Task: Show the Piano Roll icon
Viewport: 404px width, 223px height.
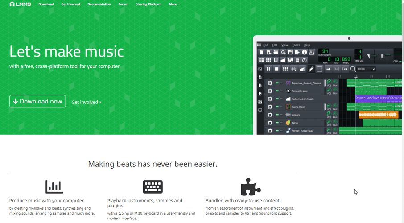Action: point(276,60)
